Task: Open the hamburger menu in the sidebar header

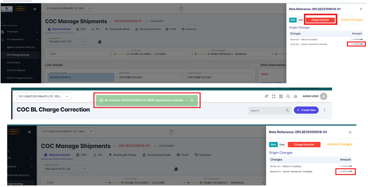Action: (x=35, y=9)
